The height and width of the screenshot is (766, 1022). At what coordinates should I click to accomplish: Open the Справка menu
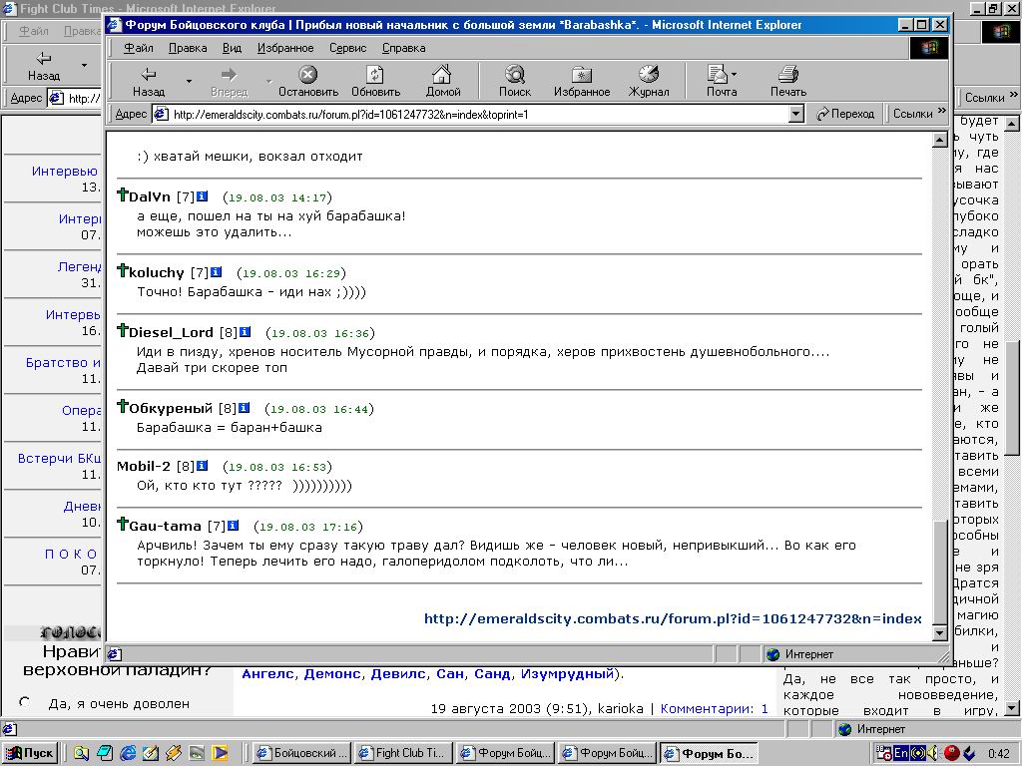403,48
